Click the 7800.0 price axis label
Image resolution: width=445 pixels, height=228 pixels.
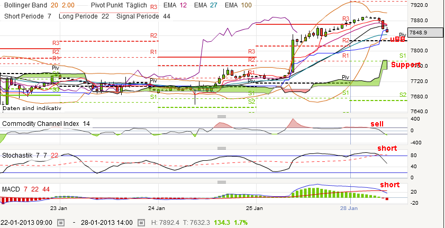coord(419,51)
